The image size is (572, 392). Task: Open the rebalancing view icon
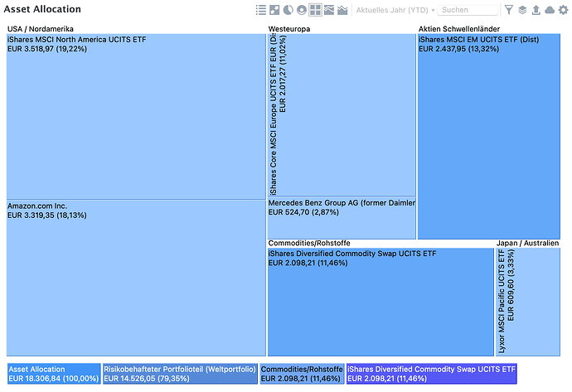(274, 10)
